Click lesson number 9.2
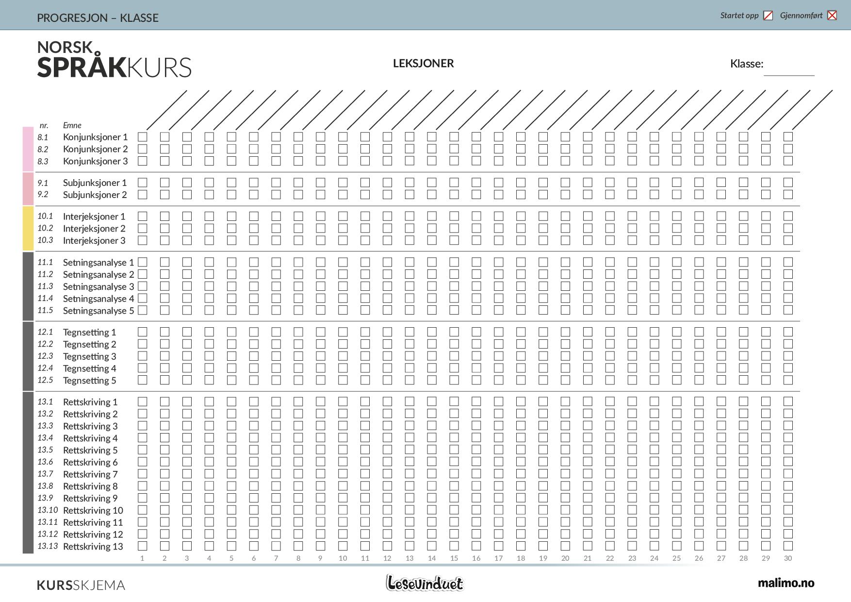This screenshot has height=602, width=851. pos(43,194)
